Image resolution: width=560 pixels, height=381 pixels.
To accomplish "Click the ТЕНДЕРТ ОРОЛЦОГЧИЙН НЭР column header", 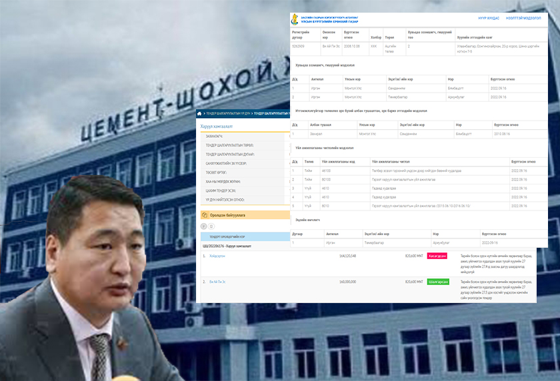I will pyautogui.click(x=227, y=237).
